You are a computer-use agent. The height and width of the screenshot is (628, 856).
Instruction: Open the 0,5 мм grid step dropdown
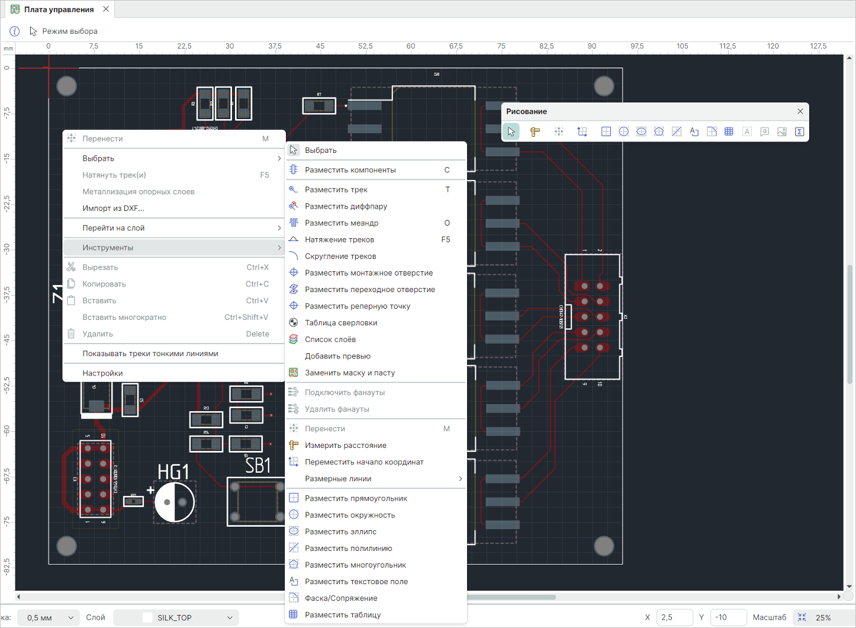pyautogui.click(x=49, y=617)
